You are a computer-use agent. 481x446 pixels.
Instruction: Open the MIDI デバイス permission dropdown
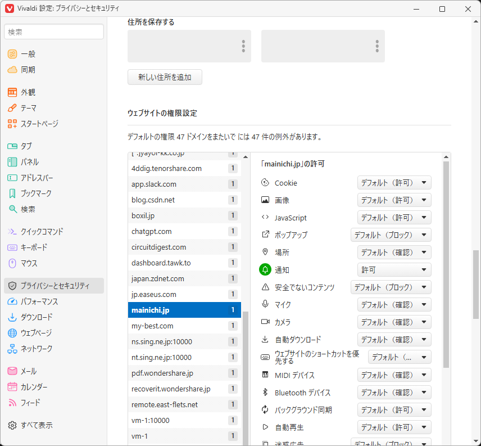point(394,375)
